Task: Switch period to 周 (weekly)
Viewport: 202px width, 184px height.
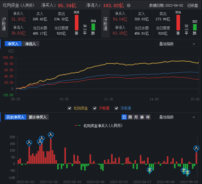Action: tap(130, 117)
